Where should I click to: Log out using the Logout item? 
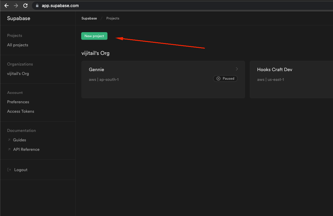pos(21,170)
